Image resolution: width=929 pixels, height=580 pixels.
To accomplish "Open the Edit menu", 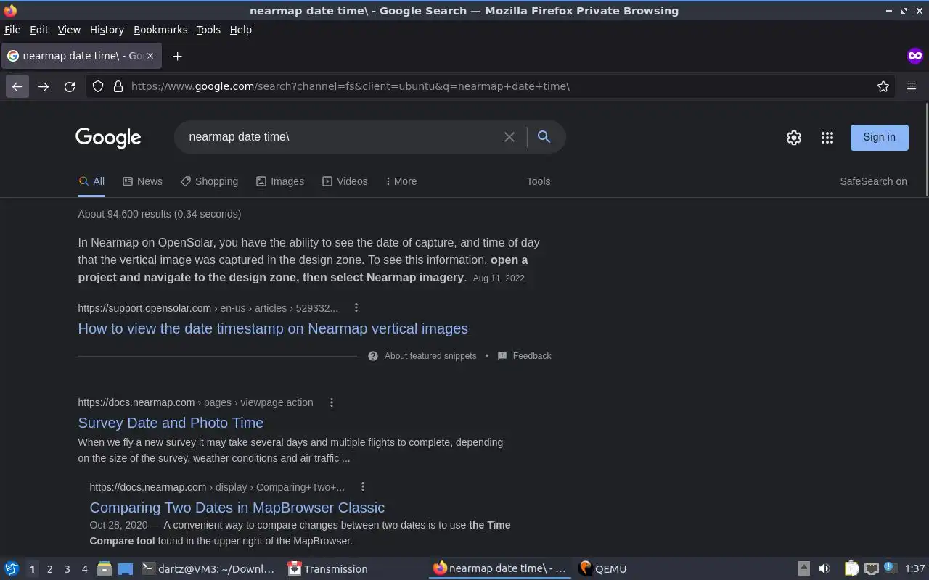I will pos(39,30).
